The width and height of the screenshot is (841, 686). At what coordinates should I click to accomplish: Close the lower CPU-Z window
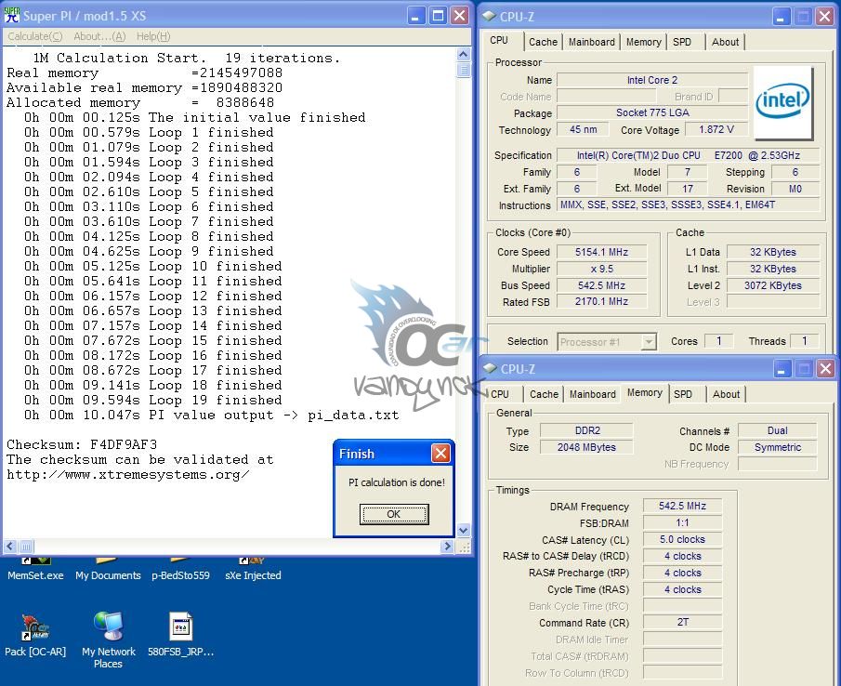826,369
